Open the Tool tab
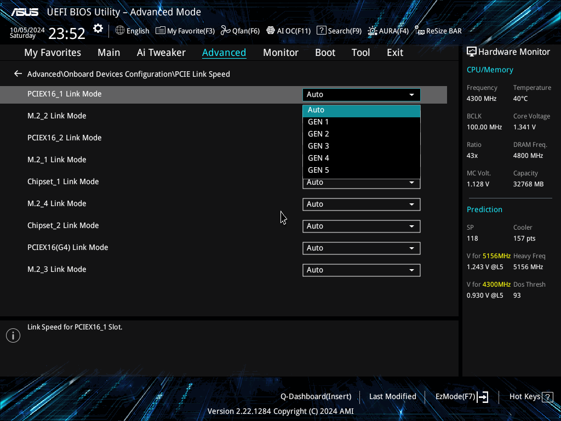Image resolution: width=561 pixels, height=421 pixels. 360,53
